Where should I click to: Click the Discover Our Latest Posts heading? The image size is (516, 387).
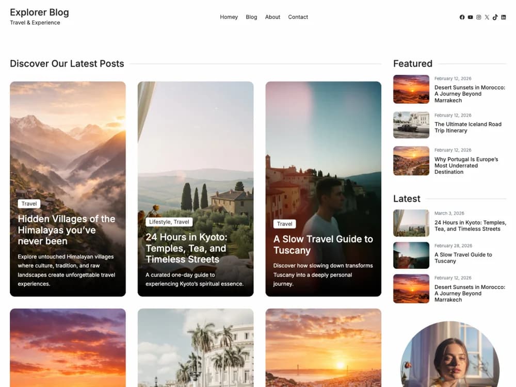(67, 63)
